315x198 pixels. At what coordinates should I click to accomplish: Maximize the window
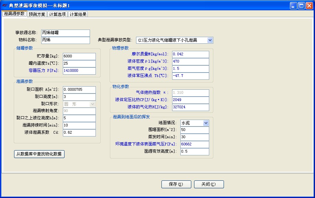(x=301, y=5)
